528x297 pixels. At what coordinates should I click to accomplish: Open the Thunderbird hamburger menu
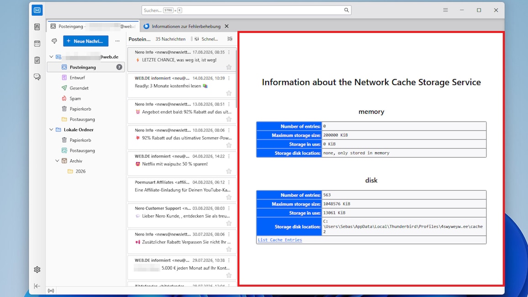click(x=445, y=10)
